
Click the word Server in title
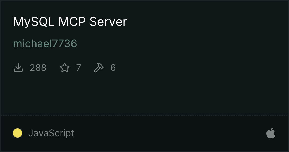point(108,22)
